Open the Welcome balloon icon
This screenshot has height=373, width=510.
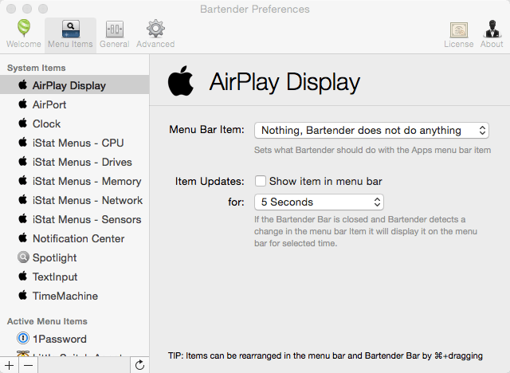pyautogui.click(x=24, y=28)
